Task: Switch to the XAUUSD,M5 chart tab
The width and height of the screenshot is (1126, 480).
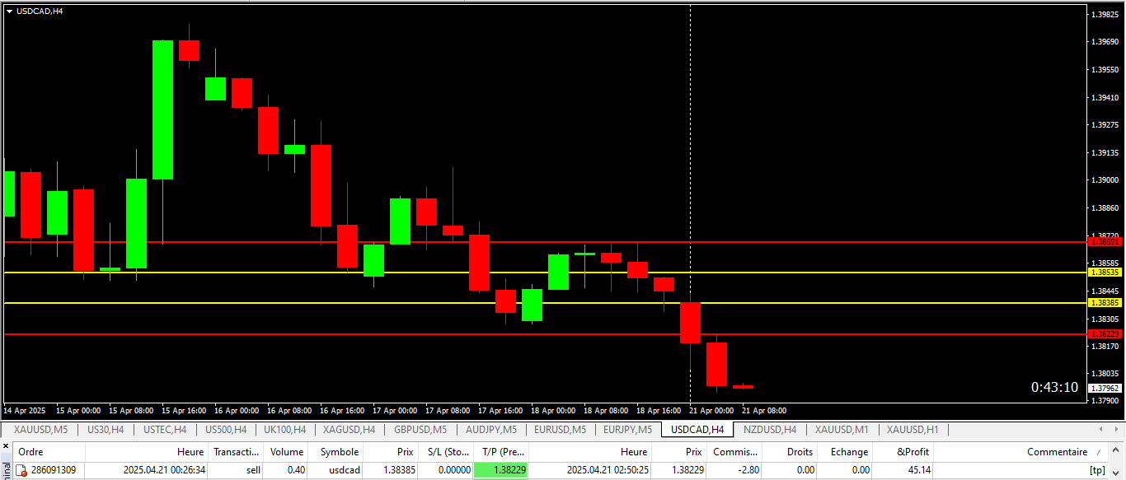Action: (x=41, y=429)
